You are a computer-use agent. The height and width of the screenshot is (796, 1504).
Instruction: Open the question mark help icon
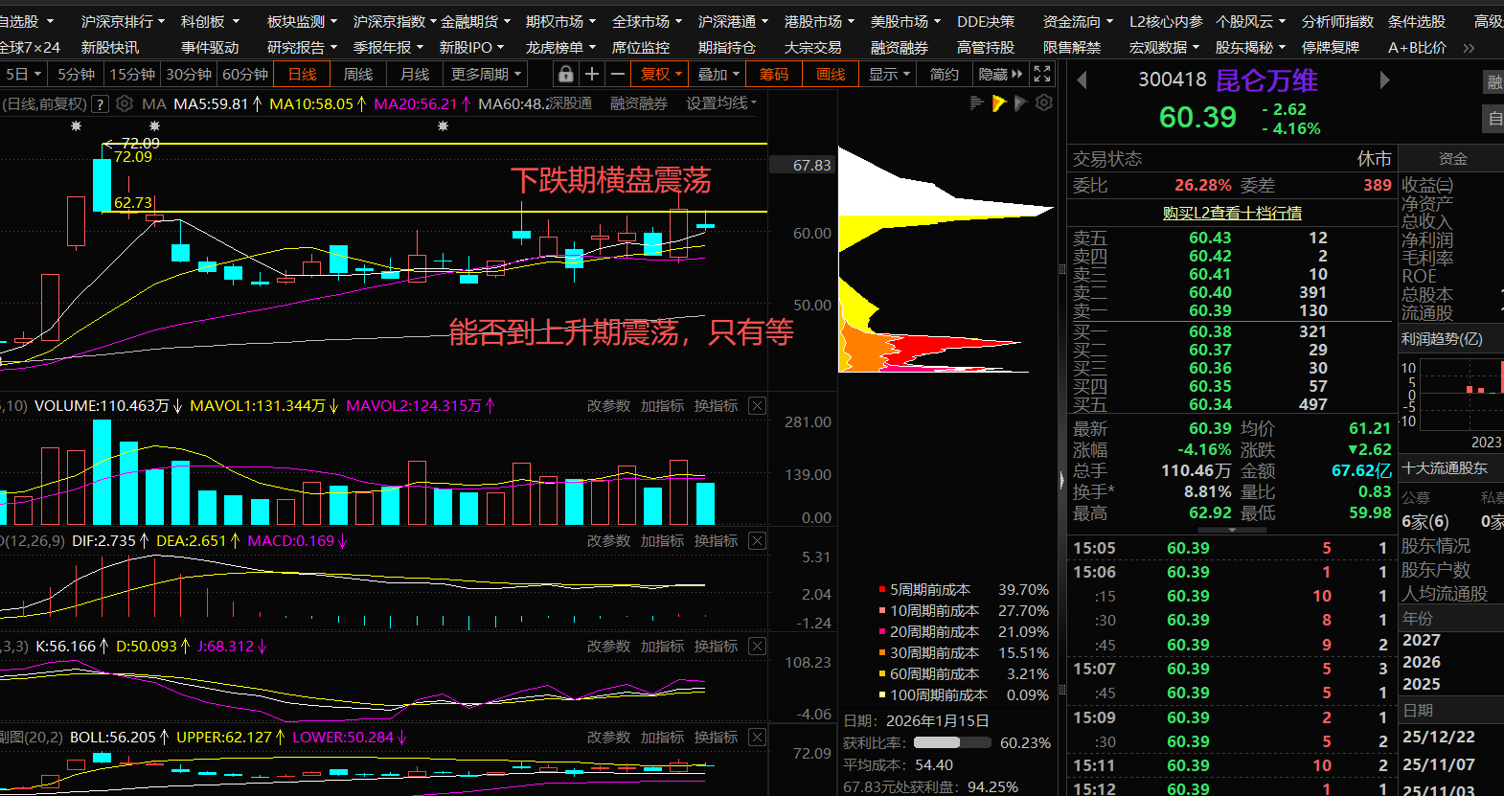point(100,103)
